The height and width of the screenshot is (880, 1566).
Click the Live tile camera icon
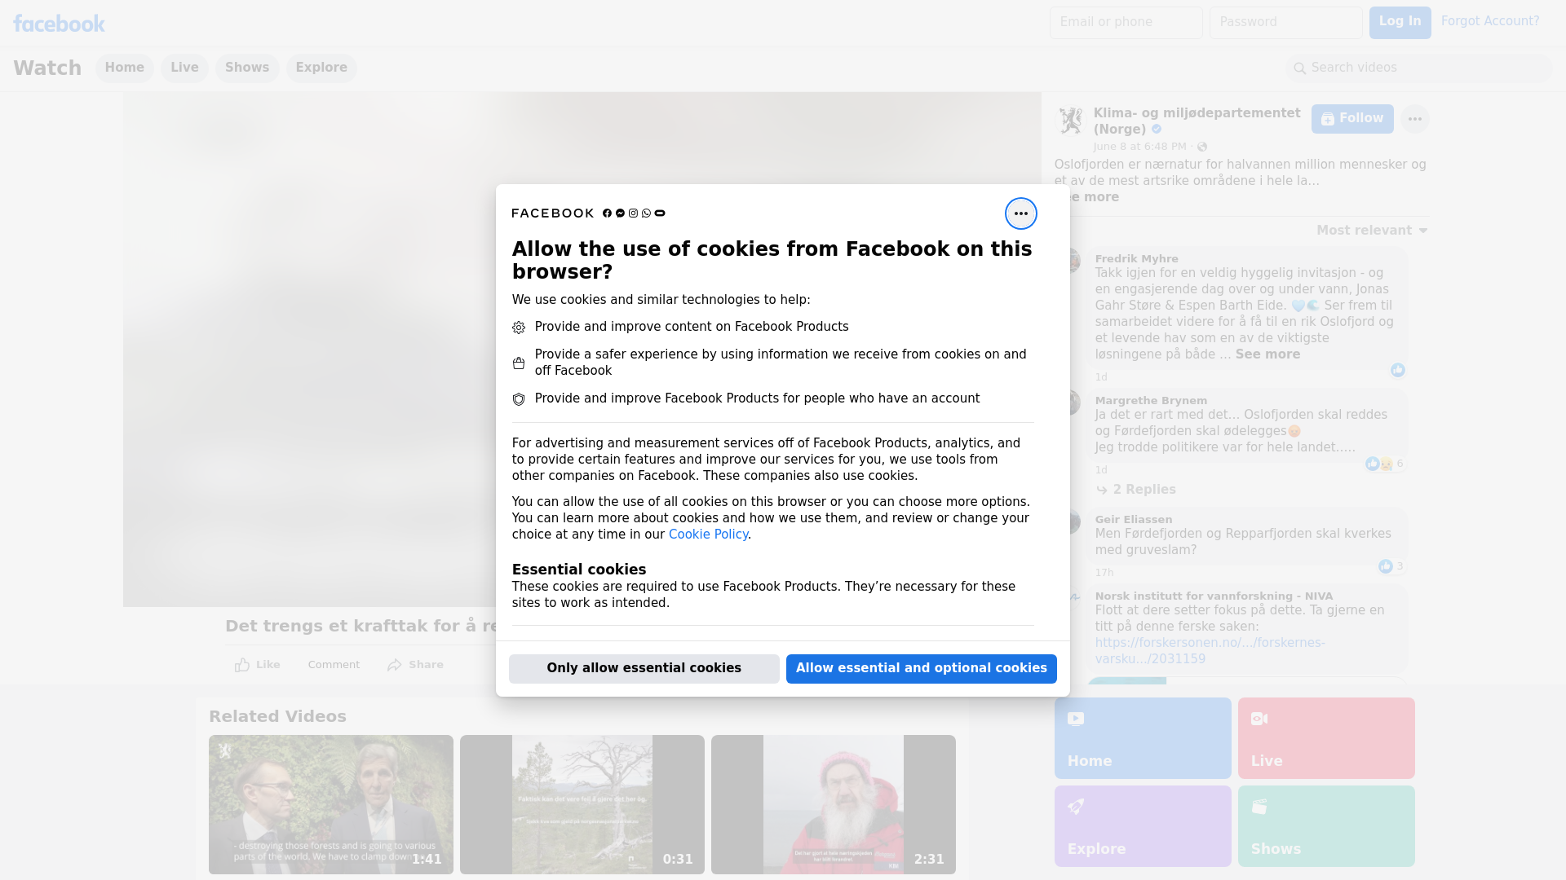(1259, 719)
